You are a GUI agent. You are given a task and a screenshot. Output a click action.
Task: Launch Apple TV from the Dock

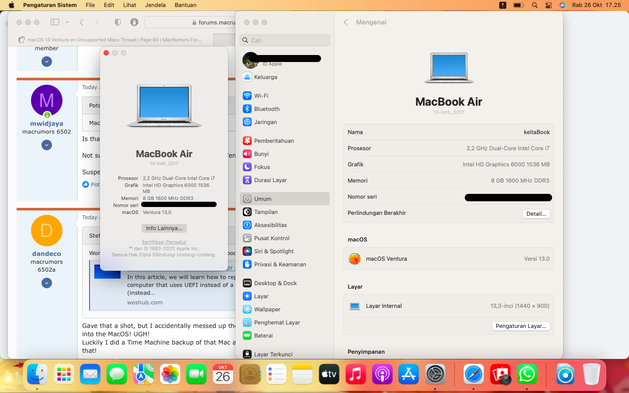click(x=329, y=374)
